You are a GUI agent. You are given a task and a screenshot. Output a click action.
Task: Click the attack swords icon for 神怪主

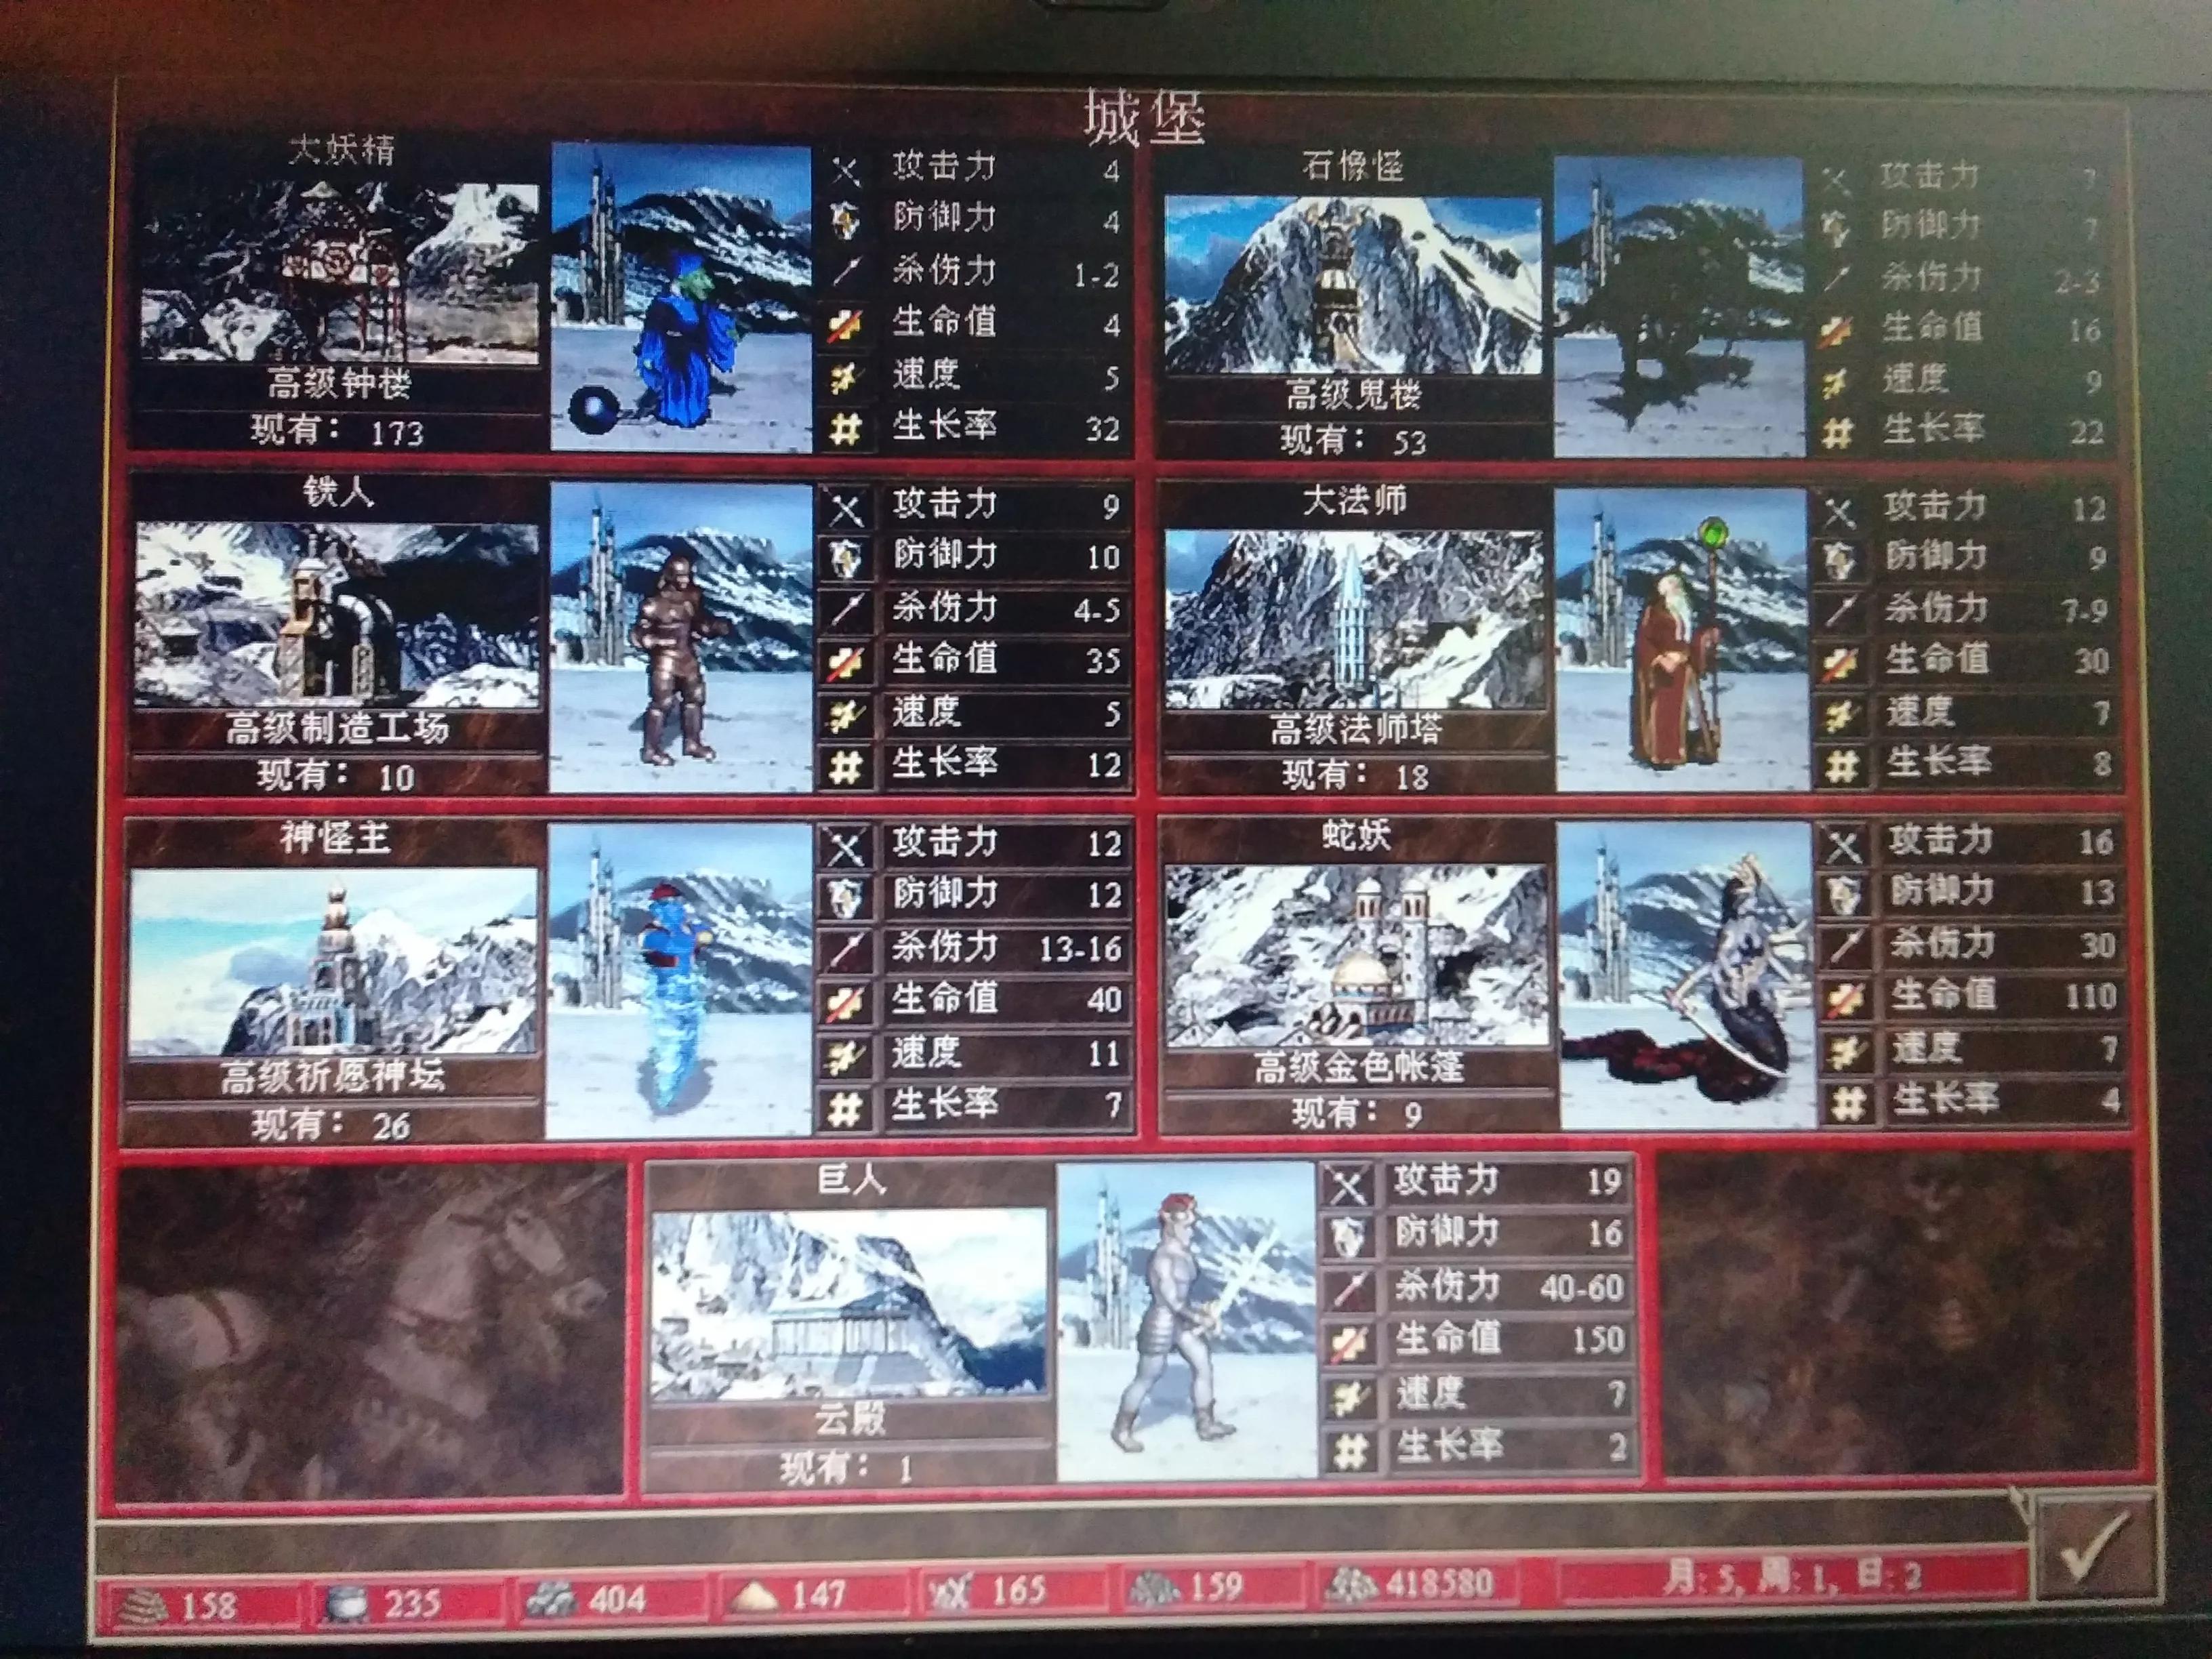[x=846, y=848]
